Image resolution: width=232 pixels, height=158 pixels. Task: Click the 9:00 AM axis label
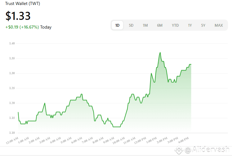(x=109, y=140)
